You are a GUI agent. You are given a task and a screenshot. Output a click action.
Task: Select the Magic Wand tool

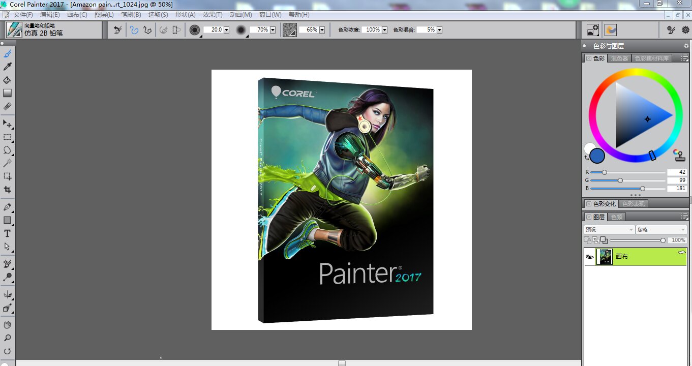8,163
